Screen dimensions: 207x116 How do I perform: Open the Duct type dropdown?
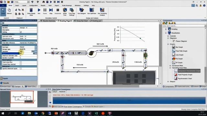[x=36, y=47]
